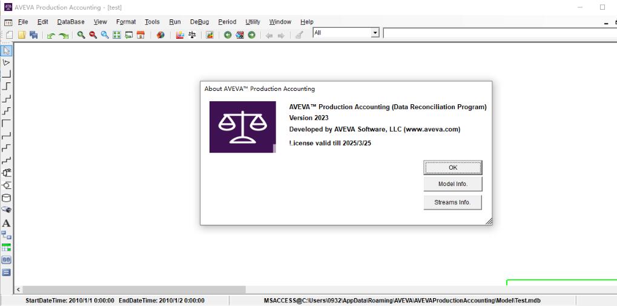The width and height of the screenshot is (617, 306).
Task: Click the green fit-to-window arrows icon
Action: point(117,35)
